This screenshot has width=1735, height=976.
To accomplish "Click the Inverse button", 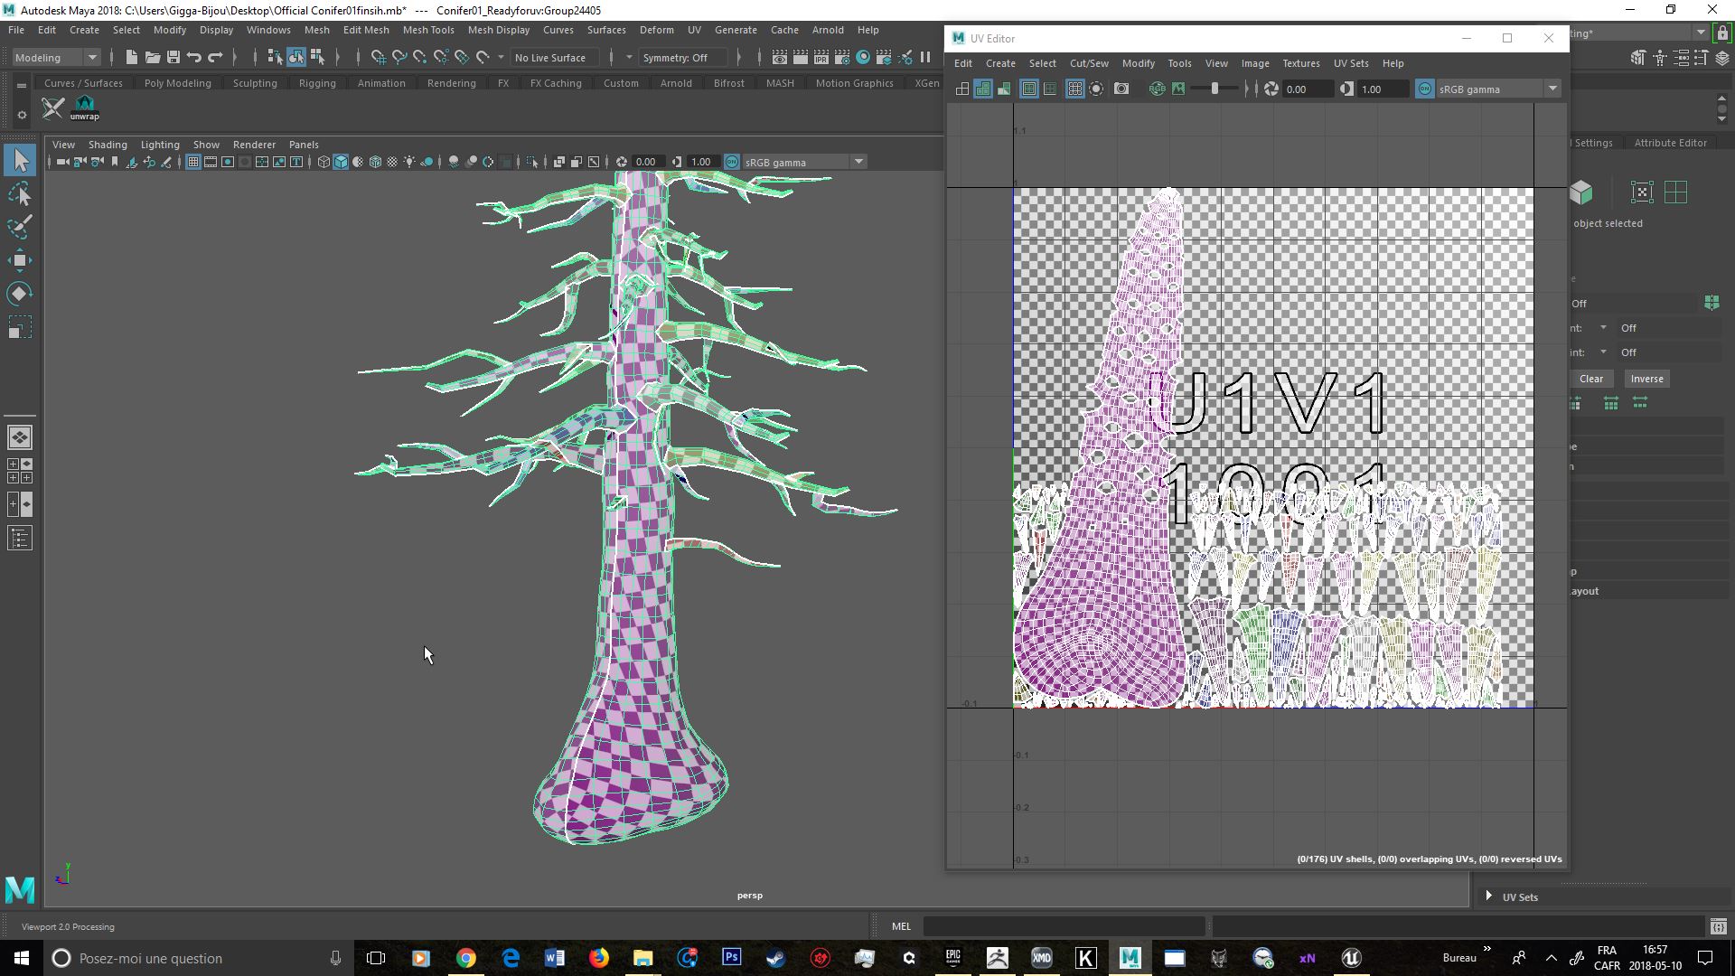I will coord(1646,379).
